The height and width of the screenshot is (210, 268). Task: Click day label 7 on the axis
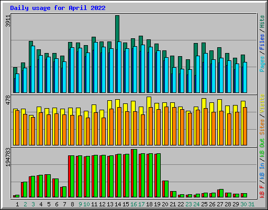coord(64,204)
